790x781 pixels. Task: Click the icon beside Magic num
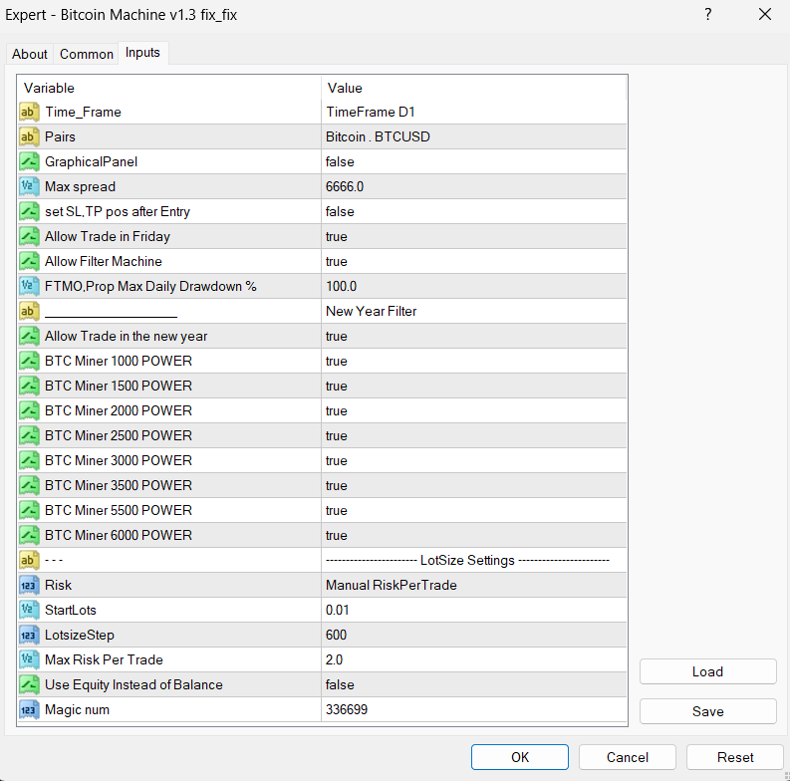tap(29, 710)
